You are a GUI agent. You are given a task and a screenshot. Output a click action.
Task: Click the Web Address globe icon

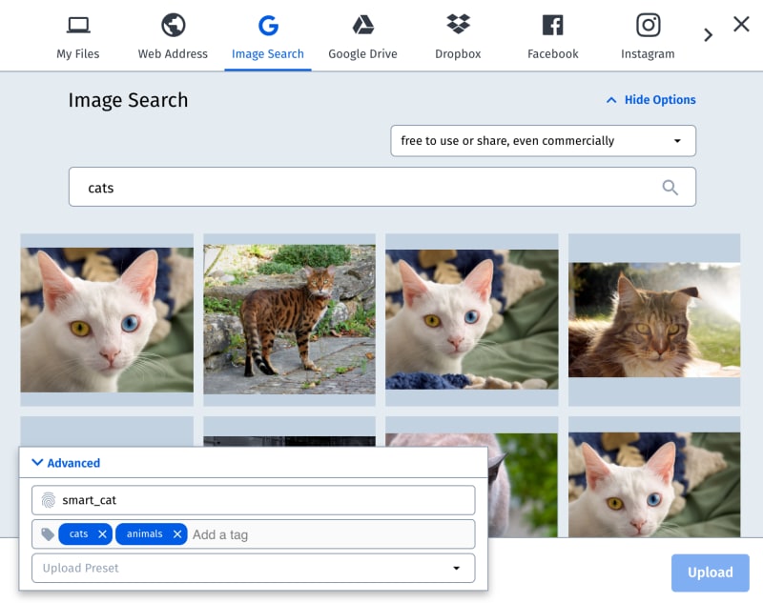coord(174,25)
